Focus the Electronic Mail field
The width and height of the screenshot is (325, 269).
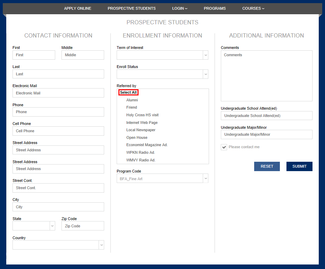click(58, 93)
